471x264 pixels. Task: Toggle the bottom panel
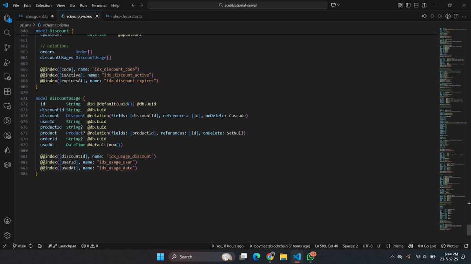(x=416, y=5)
